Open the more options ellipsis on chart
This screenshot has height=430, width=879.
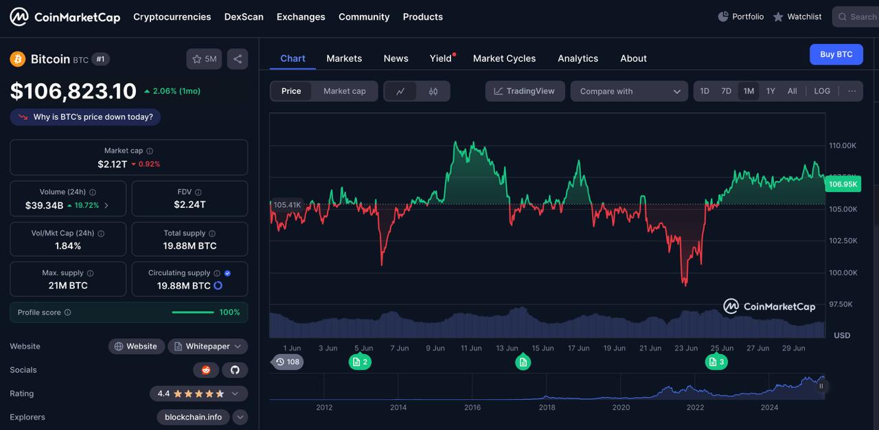[852, 91]
